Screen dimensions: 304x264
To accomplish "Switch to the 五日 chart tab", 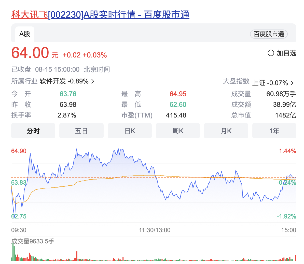I will click(81, 131).
